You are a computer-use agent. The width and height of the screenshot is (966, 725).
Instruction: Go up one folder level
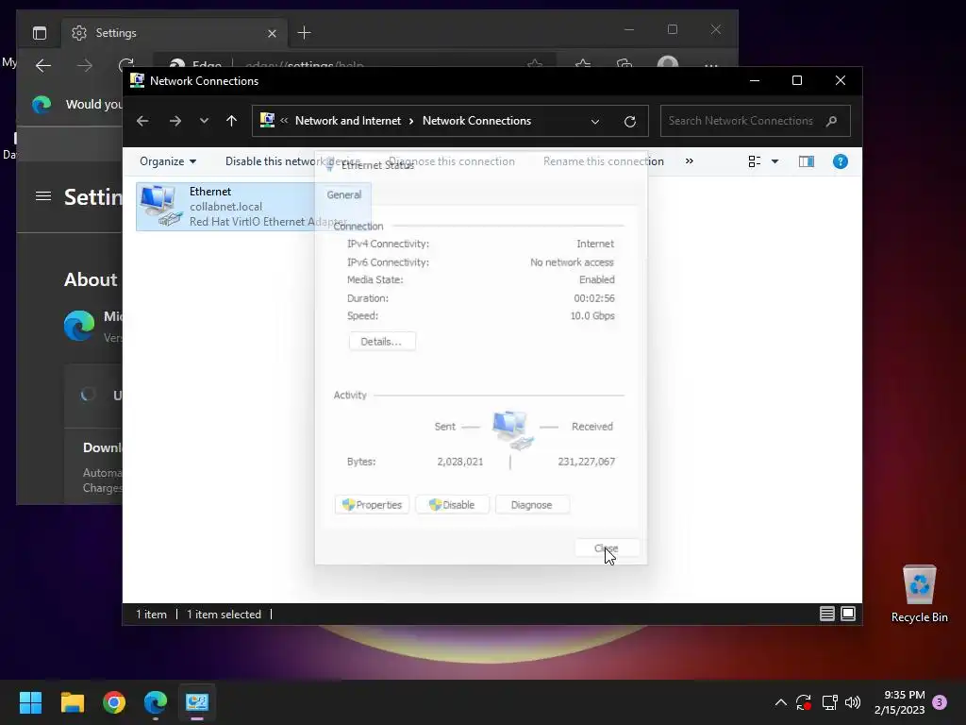pos(232,121)
